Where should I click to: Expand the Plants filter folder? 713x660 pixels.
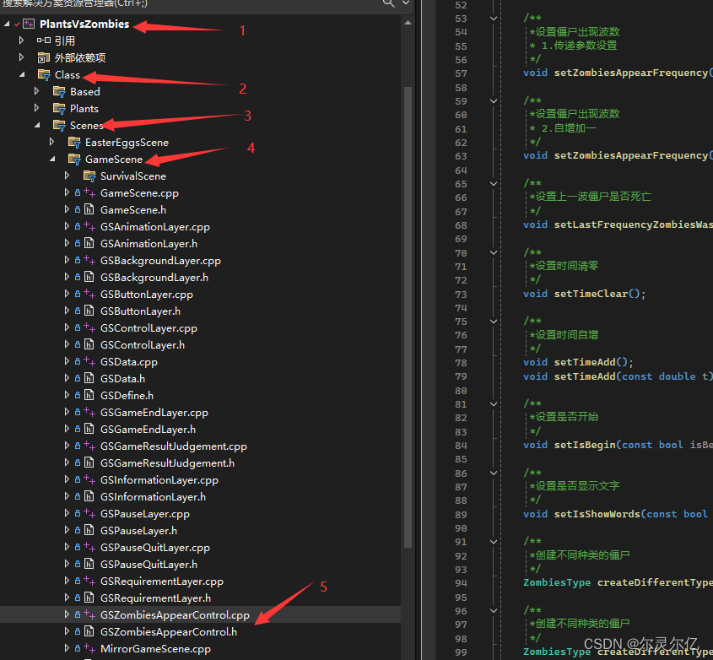tap(37, 108)
